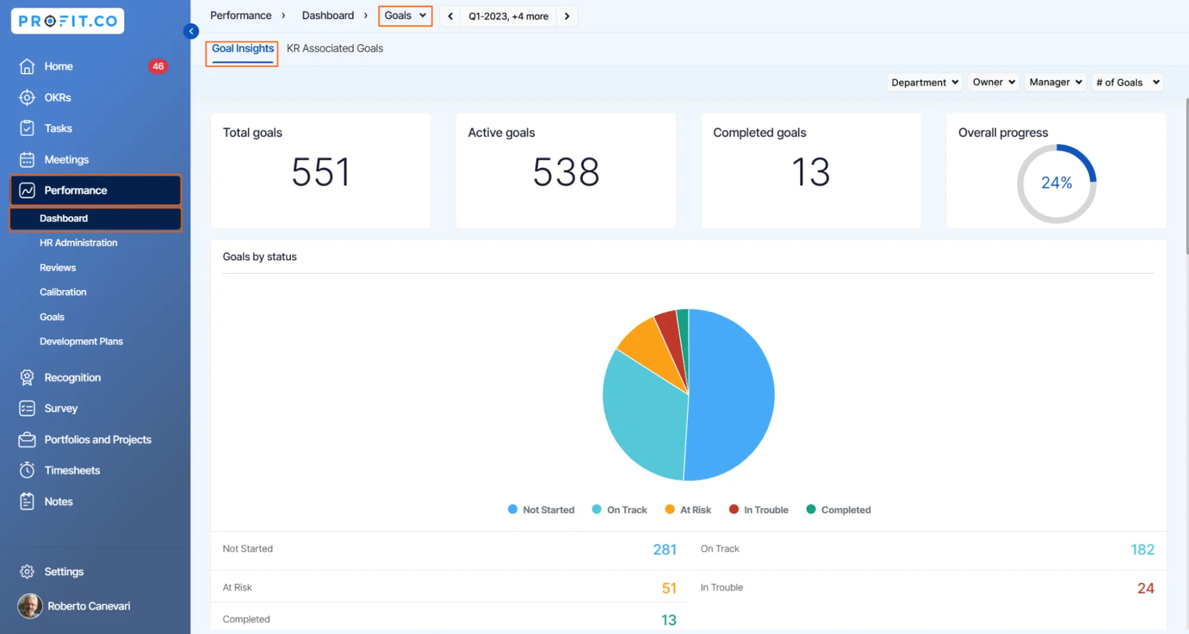Click the Total goals 551 value

(321, 172)
